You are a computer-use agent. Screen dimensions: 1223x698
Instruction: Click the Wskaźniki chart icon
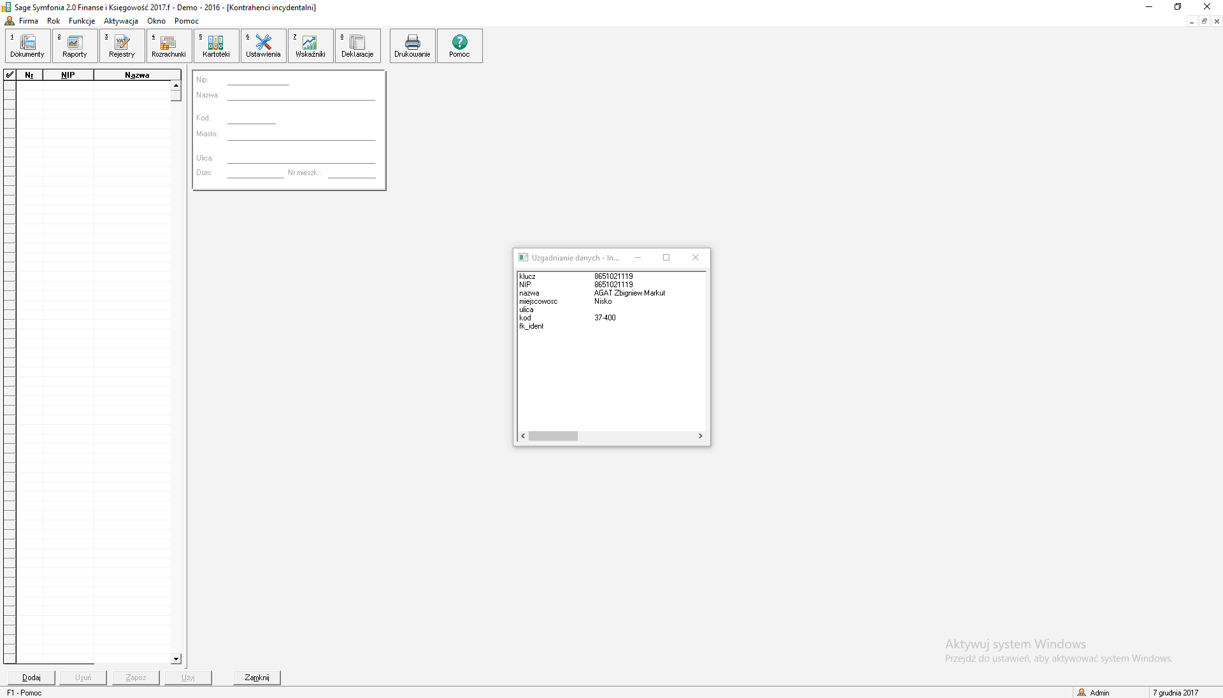[310, 45]
